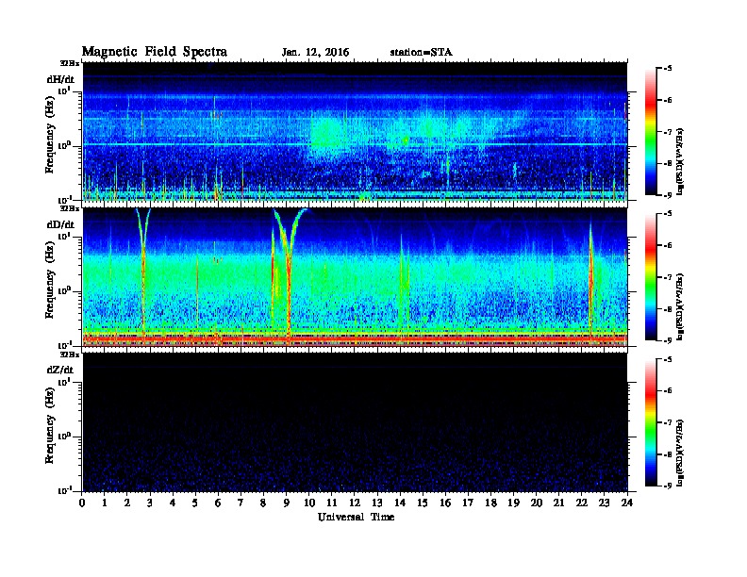Click the "Magnetic Field Spectra" title
The image size is (747, 577).
tap(155, 52)
